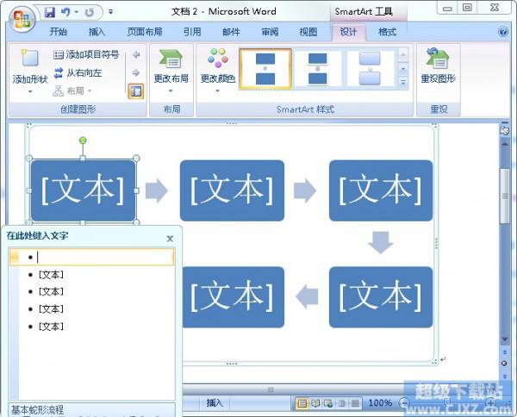Viewport: 517px width, 417px height.
Task: Open the 邮件 tab
Action: 231,32
